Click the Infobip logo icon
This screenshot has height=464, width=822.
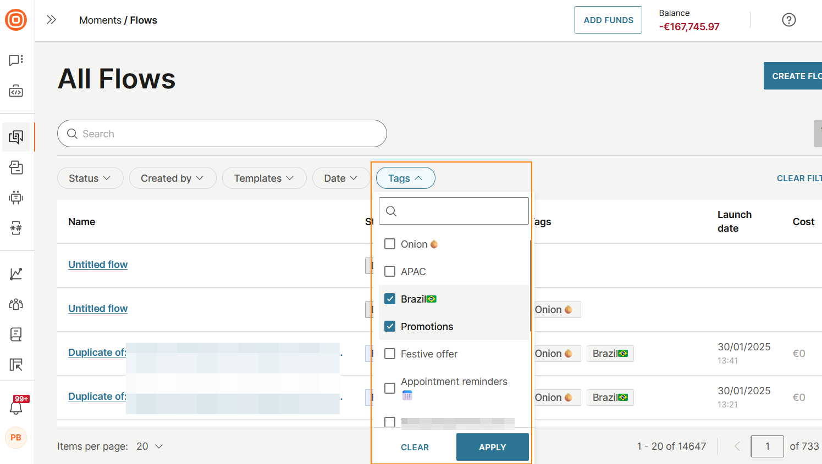tap(16, 20)
